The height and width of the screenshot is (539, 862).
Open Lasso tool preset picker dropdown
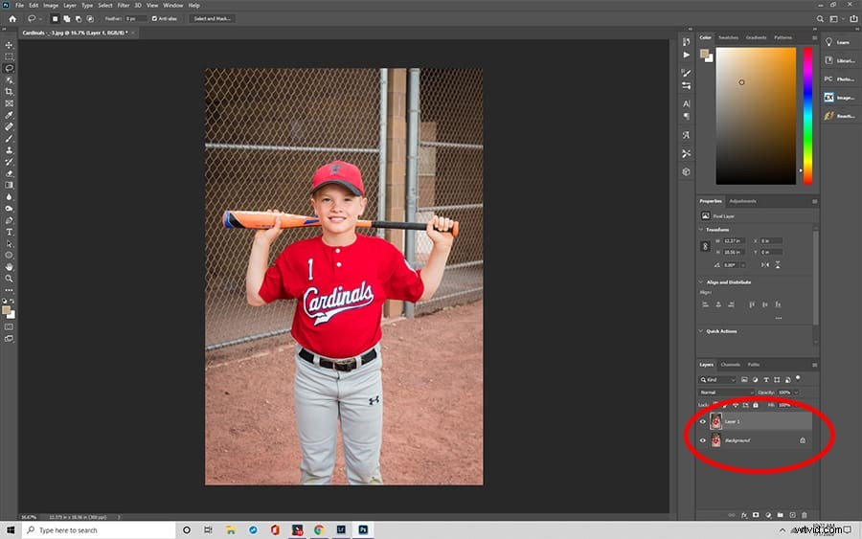click(x=40, y=19)
